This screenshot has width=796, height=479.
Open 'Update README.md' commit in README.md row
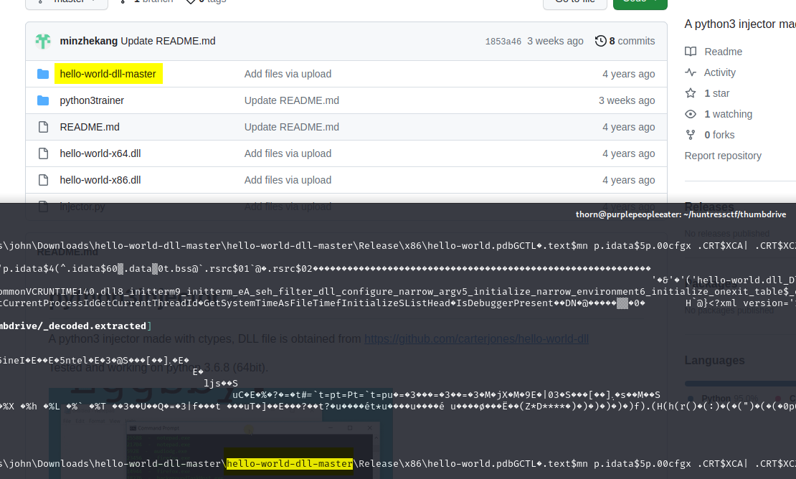pyautogui.click(x=292, y=127)
